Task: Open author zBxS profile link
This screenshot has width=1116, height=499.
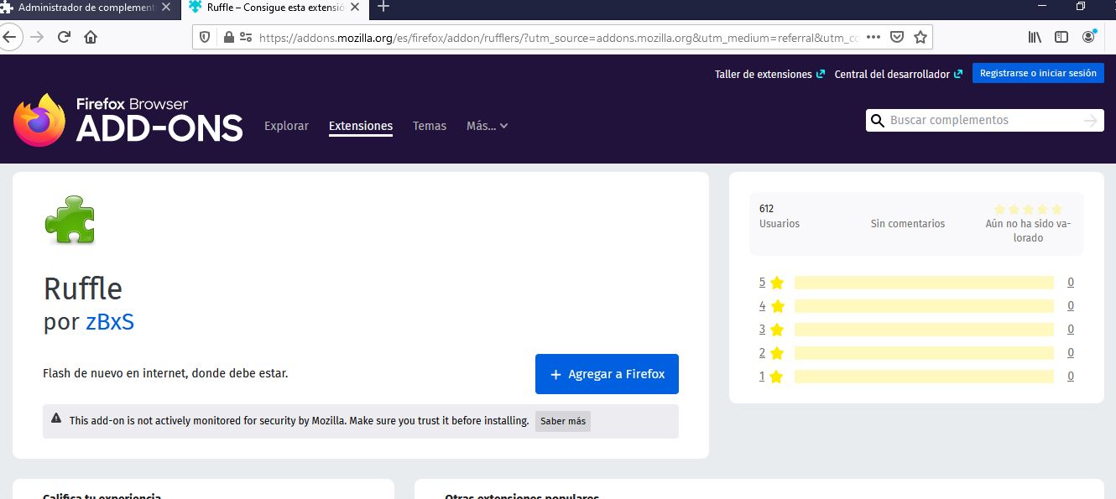Action: [110, 321]
